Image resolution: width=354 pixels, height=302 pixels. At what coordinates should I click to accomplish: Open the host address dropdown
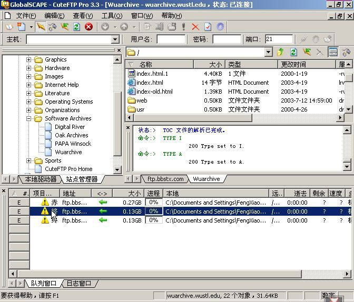click(x=115, y=39)
